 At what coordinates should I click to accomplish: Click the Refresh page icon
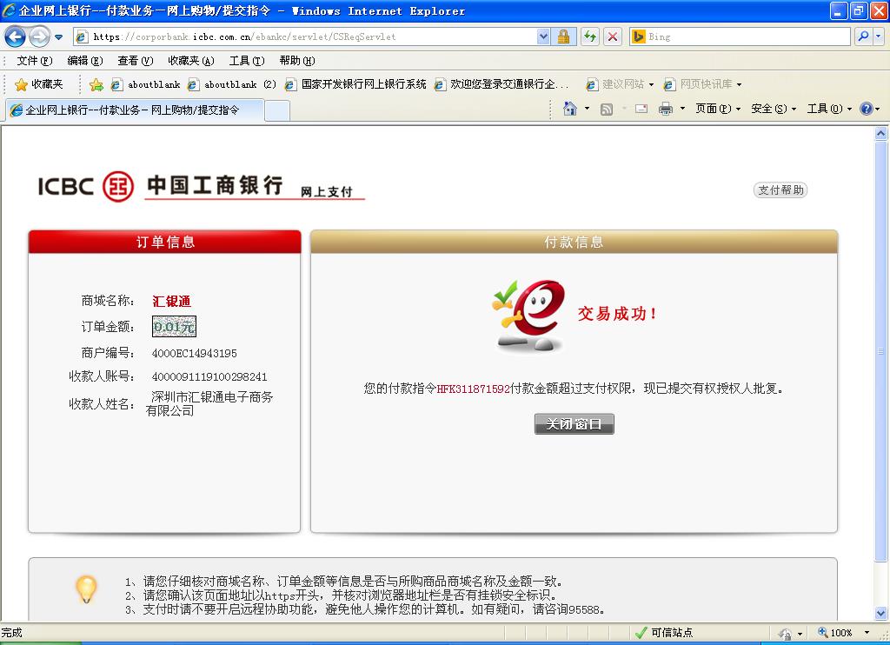pyautogui.click(x=590, y=37)
